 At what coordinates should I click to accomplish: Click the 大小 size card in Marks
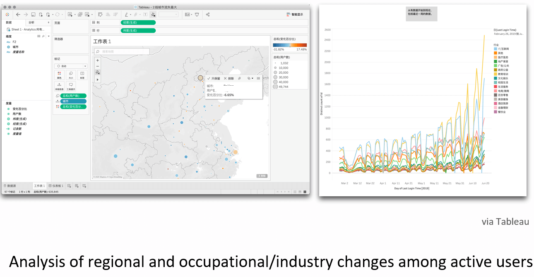[70, 75]
